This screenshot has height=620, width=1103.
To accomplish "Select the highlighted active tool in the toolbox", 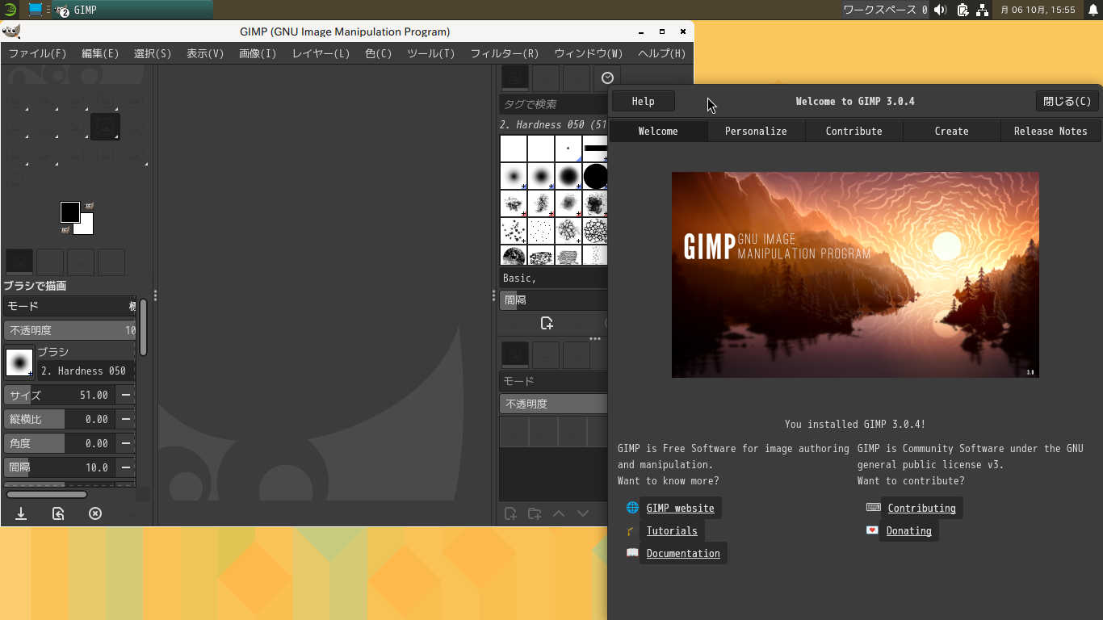I will coord(105,127).
